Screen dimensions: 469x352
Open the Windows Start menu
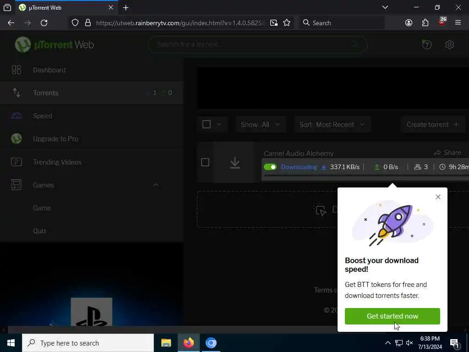coord(11,343)
